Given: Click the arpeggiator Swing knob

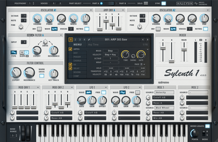Looking at the screenshot, I should coord(133,56).
